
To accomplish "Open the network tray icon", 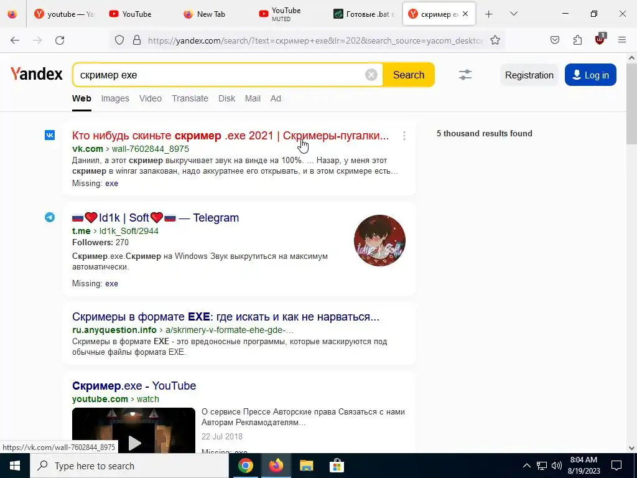I will coord(542,466).
